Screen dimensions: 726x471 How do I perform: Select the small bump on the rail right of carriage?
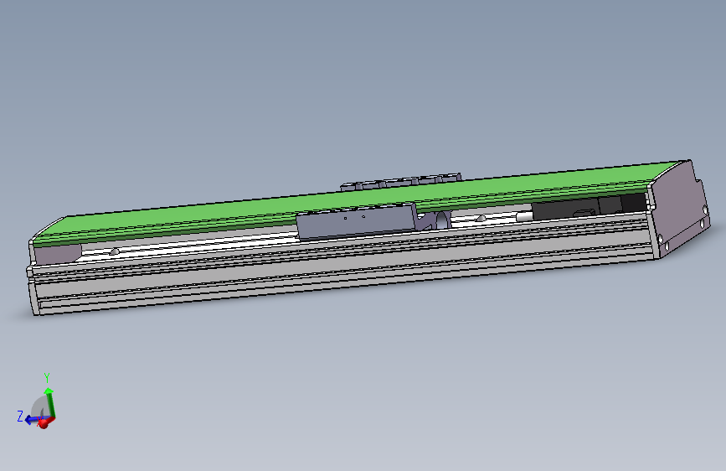click(481, 218)
